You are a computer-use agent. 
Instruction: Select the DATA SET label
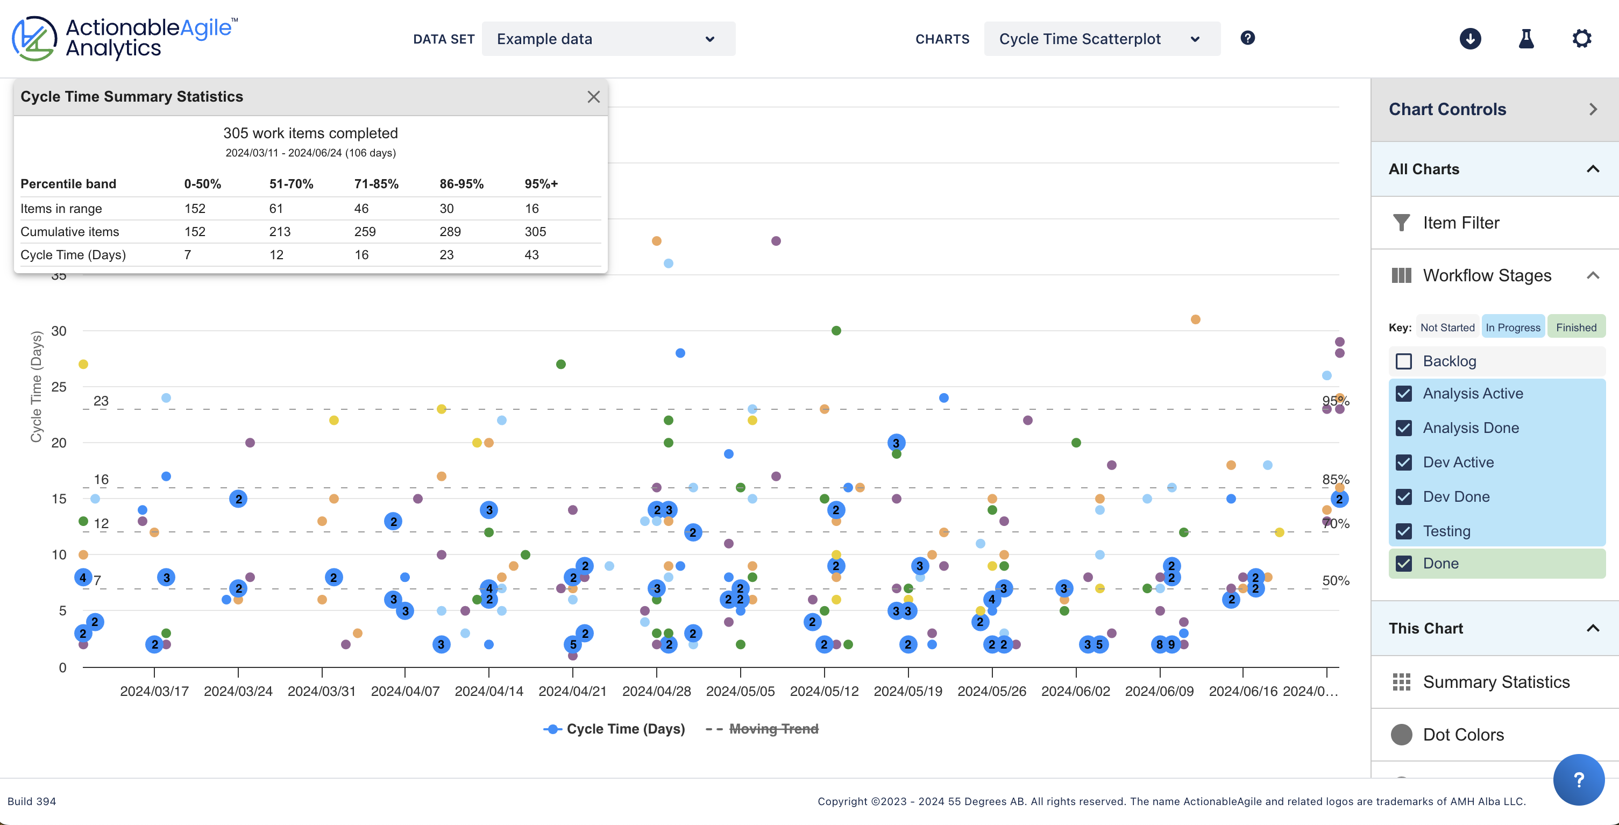pyautogui.click(x=444, y=38)
